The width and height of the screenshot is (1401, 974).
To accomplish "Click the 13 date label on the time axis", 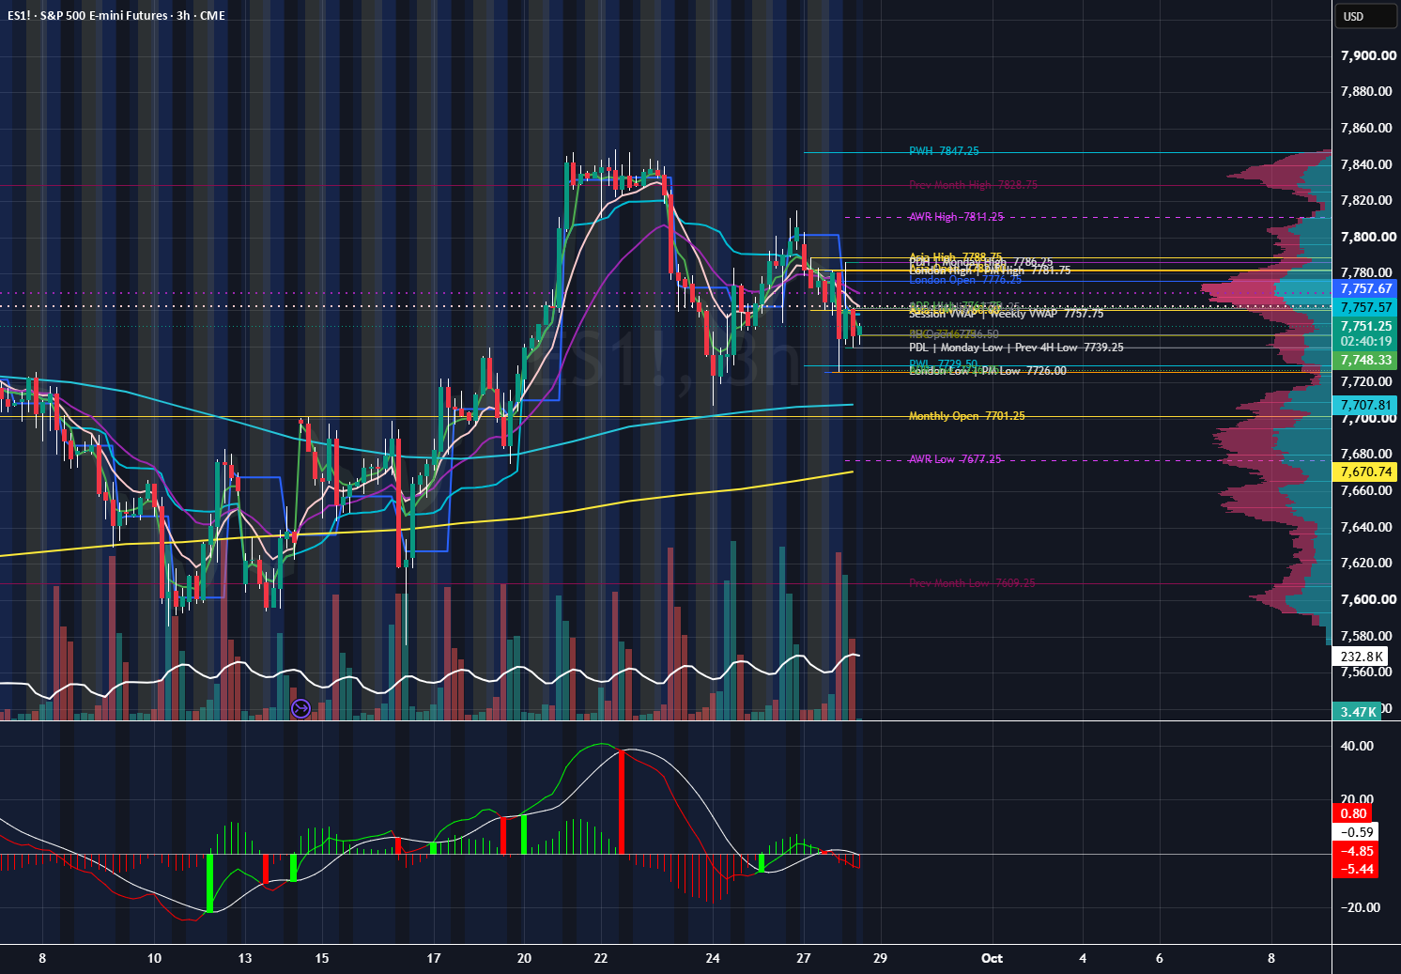I will click(x=245, y=958).
